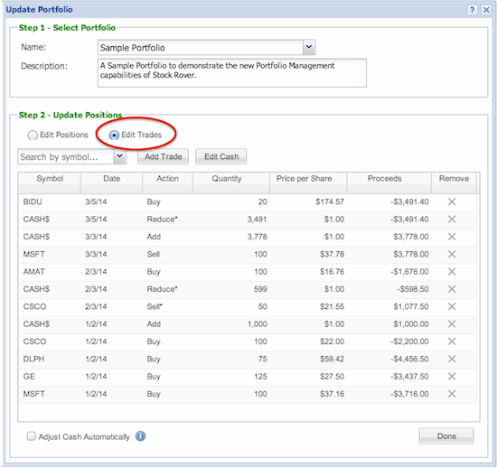Screen dimensions: 497x468
Task: Open the info icon beside Adjust Cash Automatically
Action: [140, 436]
